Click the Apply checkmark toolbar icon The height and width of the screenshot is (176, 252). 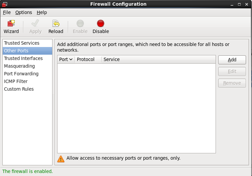35,23
